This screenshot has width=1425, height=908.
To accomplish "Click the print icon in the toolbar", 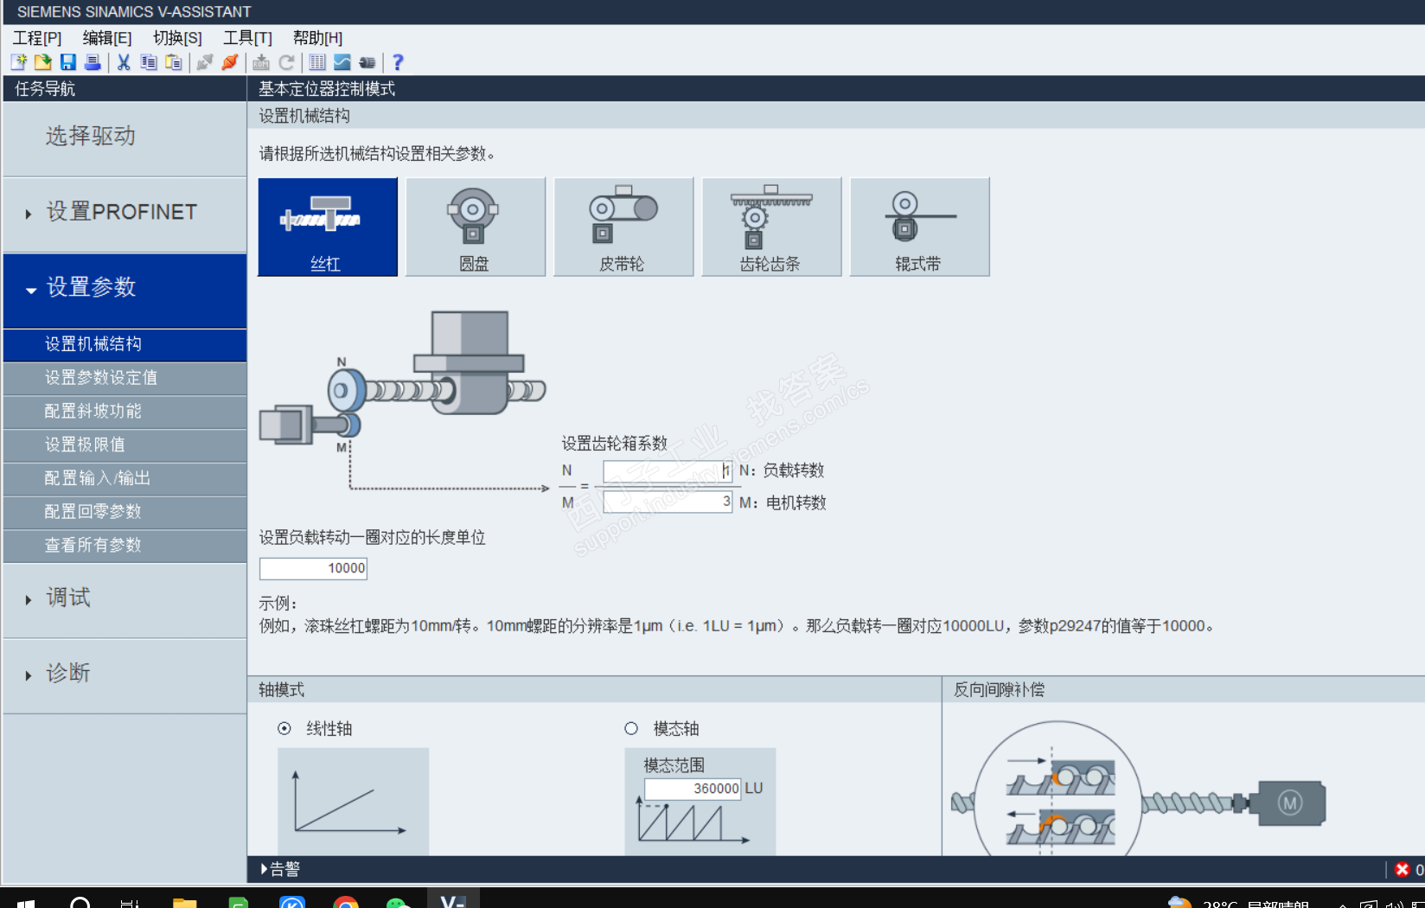I will point(93,62).
